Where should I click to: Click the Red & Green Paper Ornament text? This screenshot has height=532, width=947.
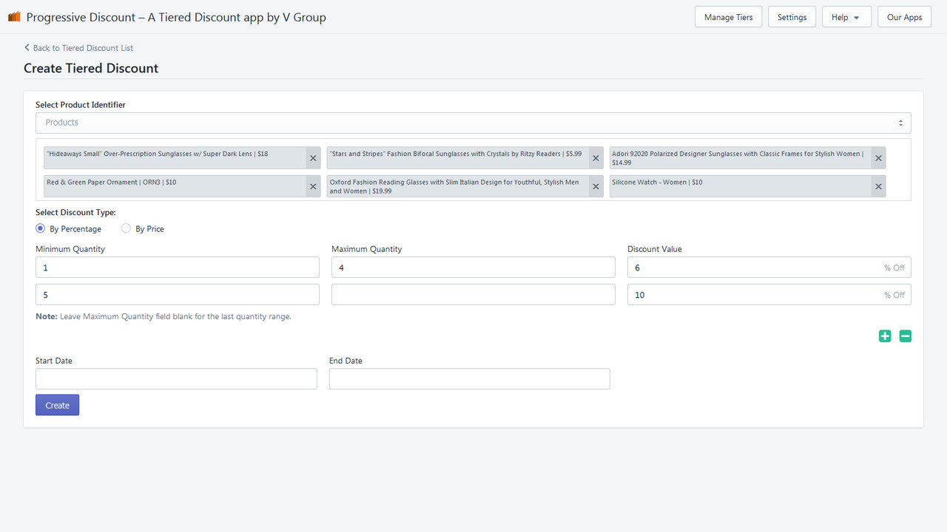coord(111,182)
